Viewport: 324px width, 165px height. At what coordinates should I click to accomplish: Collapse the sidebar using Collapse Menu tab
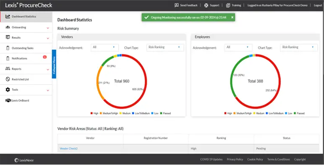pyautogui.click(x=54, y=64)
